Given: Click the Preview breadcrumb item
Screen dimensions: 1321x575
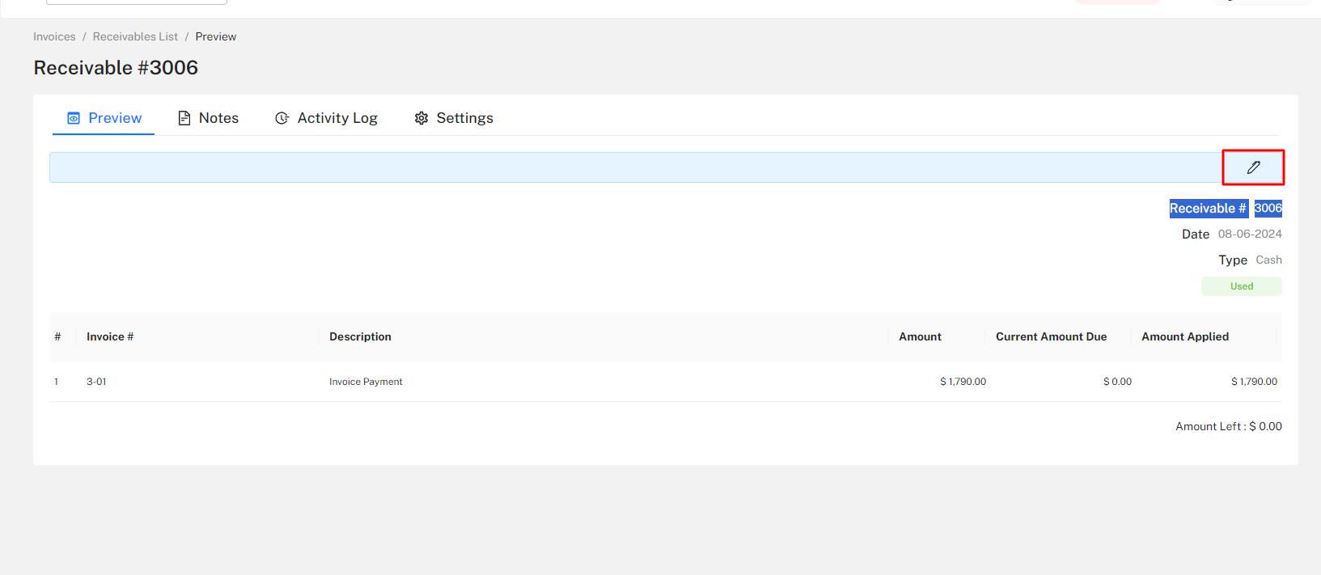Looking at the screenshot, I should click(216, 36).
